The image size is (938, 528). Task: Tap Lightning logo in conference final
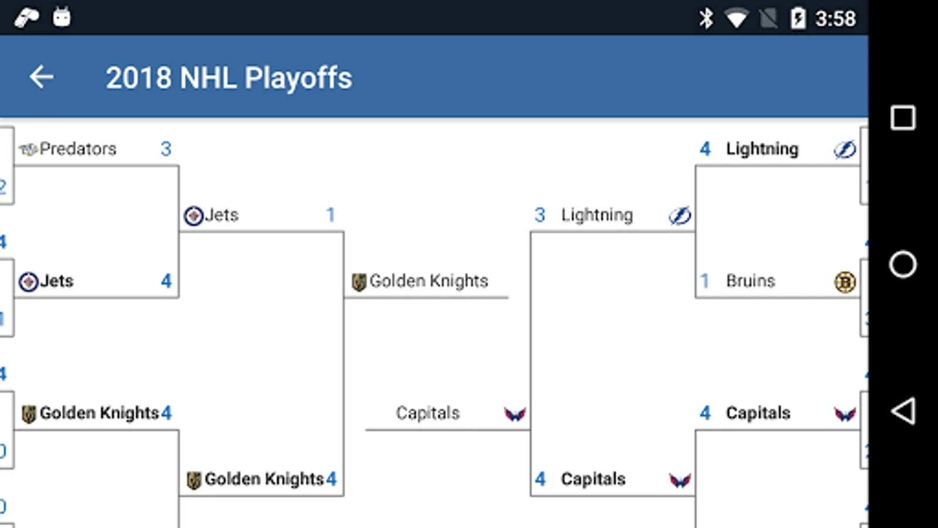(x=679, y=216)
